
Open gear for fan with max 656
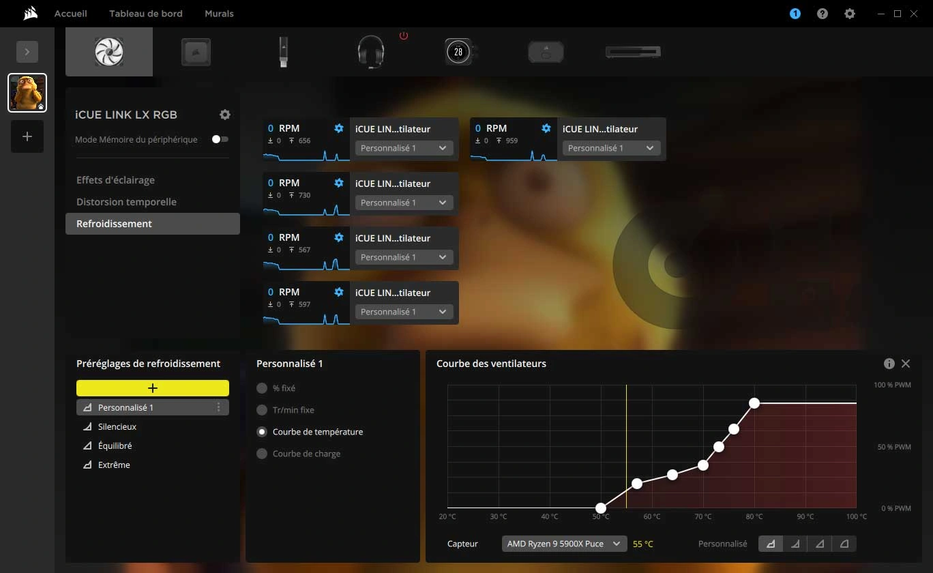pos(339,128)
